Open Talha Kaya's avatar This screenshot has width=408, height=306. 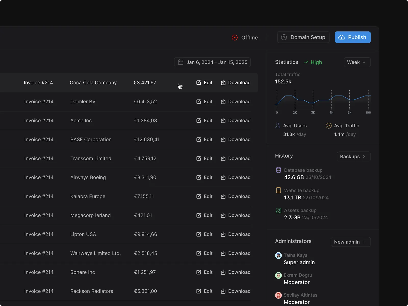tap(278, 255)
